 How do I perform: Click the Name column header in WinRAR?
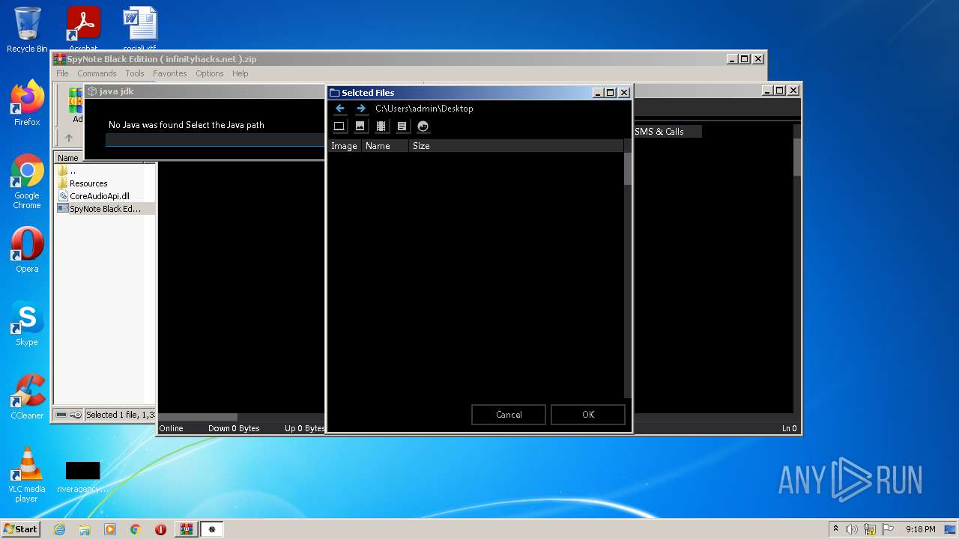[x=68, y=158]
